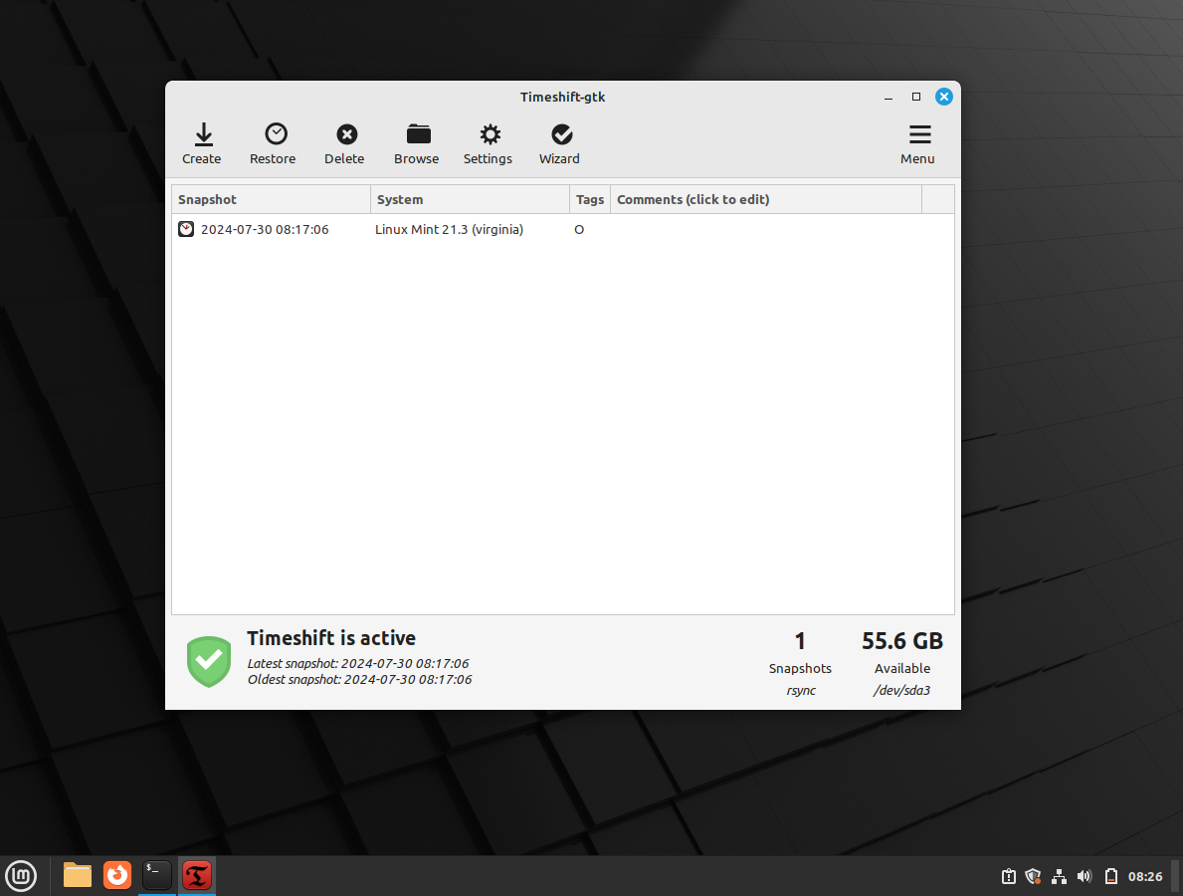Image resolution: width=1183 pixels, height=896 pixels.
Task: Open the Restore snapshot tool
Action: click(274, 143)
